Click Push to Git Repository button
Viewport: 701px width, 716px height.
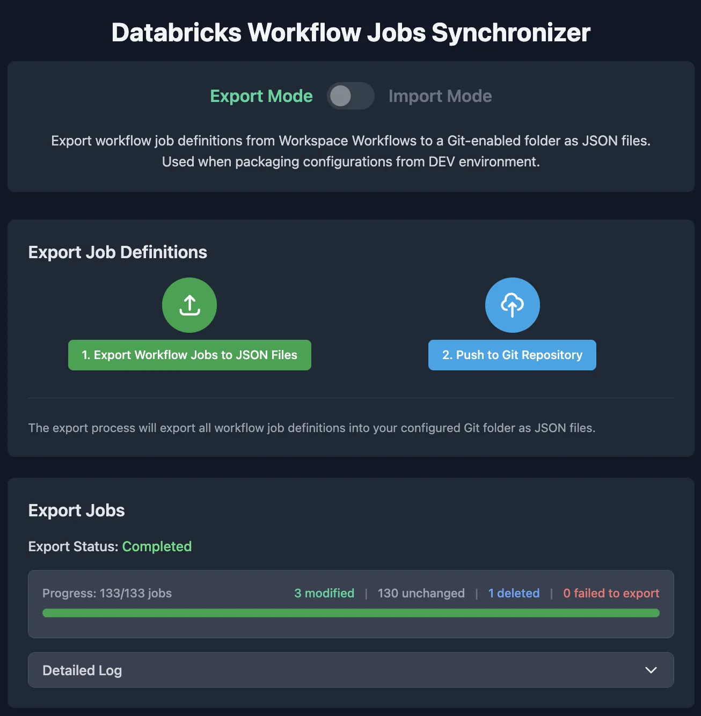coord(512,355)
